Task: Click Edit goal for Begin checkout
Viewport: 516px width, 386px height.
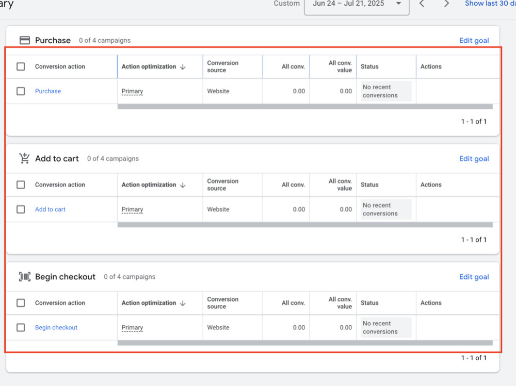Action: click(474, 277)
